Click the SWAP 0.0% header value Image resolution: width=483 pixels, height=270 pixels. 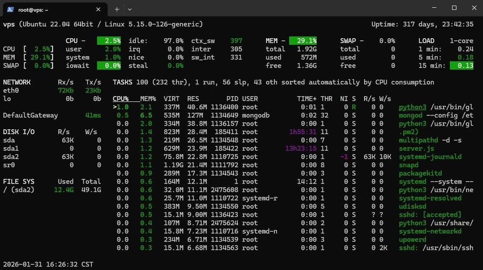(x=387, y=41)
